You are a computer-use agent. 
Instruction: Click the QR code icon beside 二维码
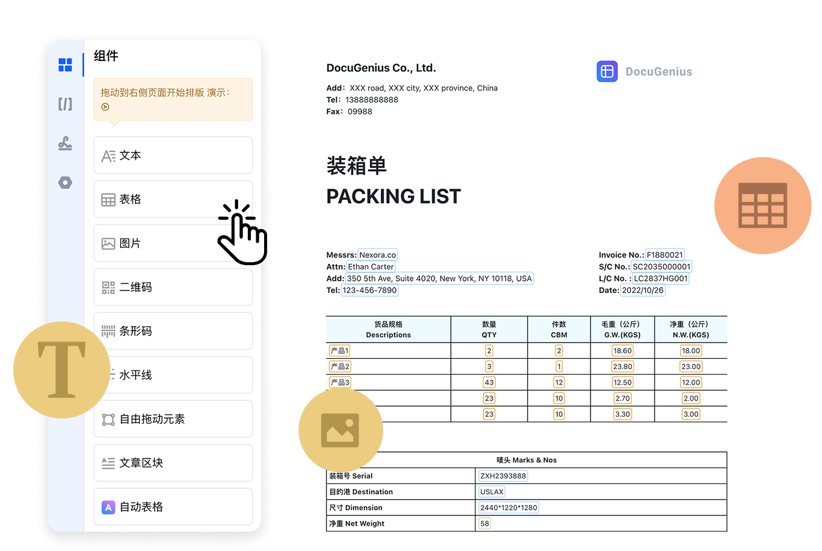pos(108,288)
